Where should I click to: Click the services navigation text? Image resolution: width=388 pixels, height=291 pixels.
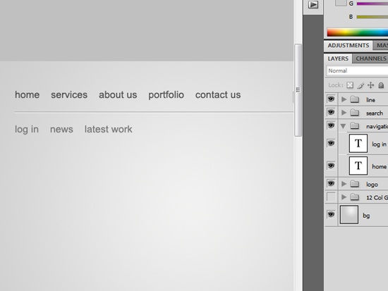[x=69, y=94]
